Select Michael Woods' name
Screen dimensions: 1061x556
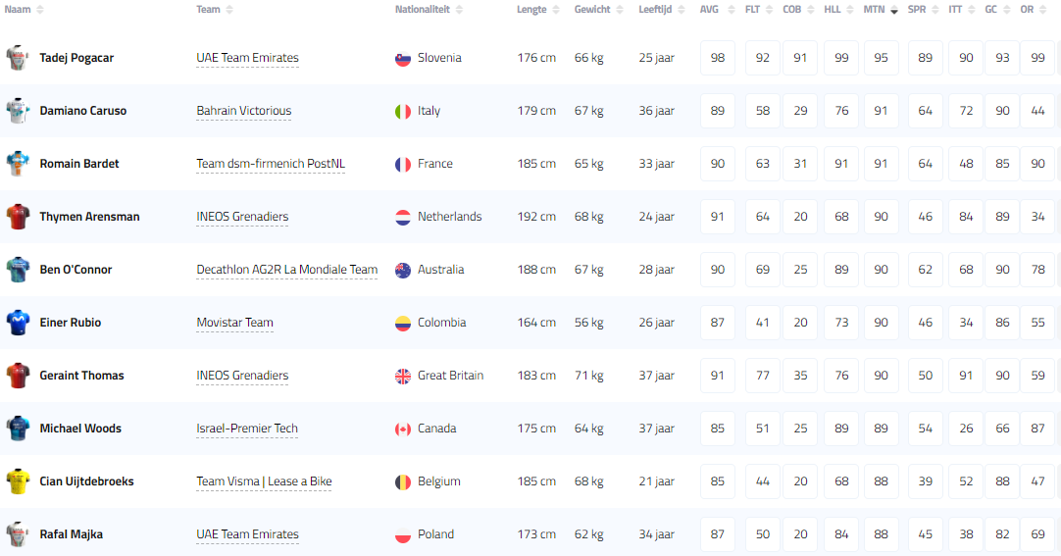click(x=80, y=429)
